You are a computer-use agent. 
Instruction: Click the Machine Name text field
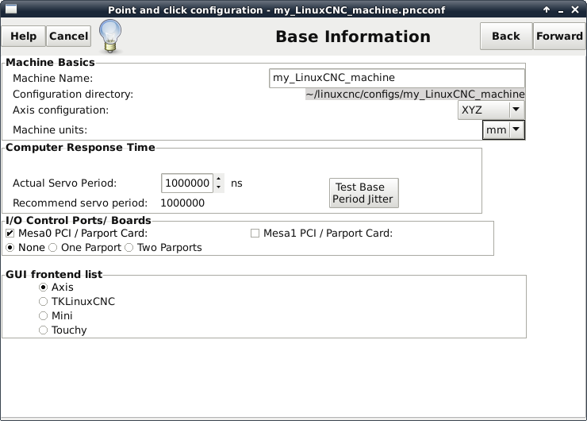click(x=397, y=78)
